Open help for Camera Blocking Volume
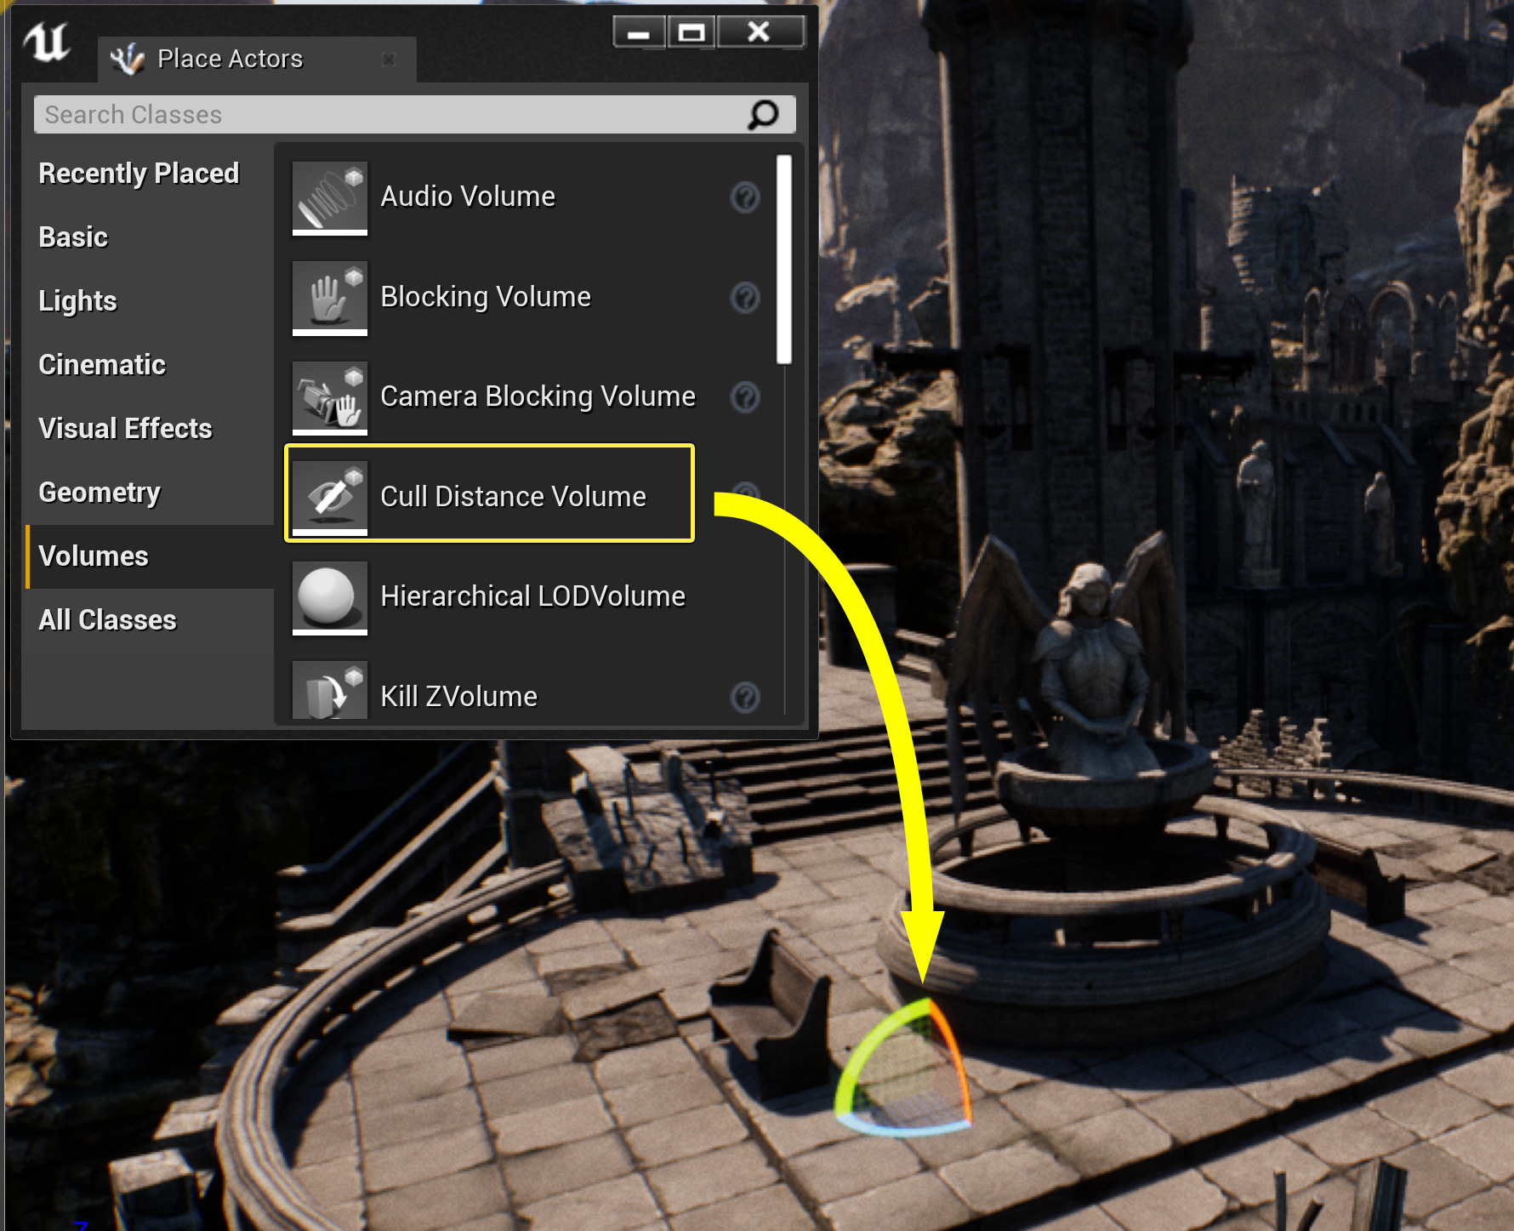 [x=745, y=397]
